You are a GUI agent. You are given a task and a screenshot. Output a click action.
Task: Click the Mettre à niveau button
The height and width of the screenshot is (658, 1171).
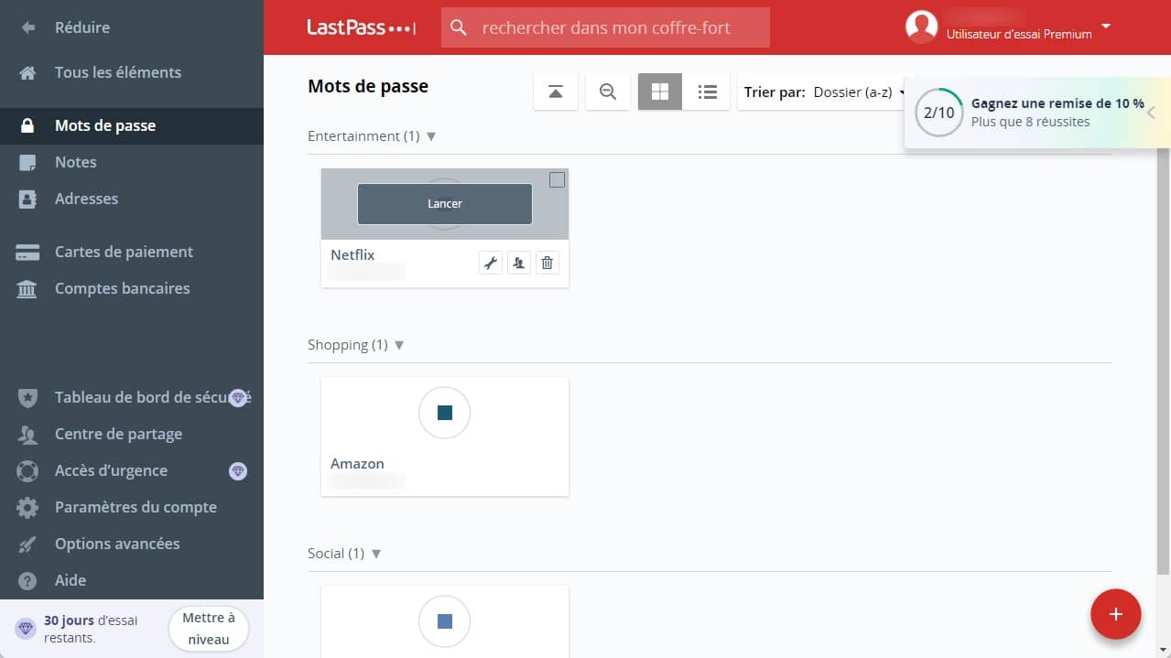(209, 629)
